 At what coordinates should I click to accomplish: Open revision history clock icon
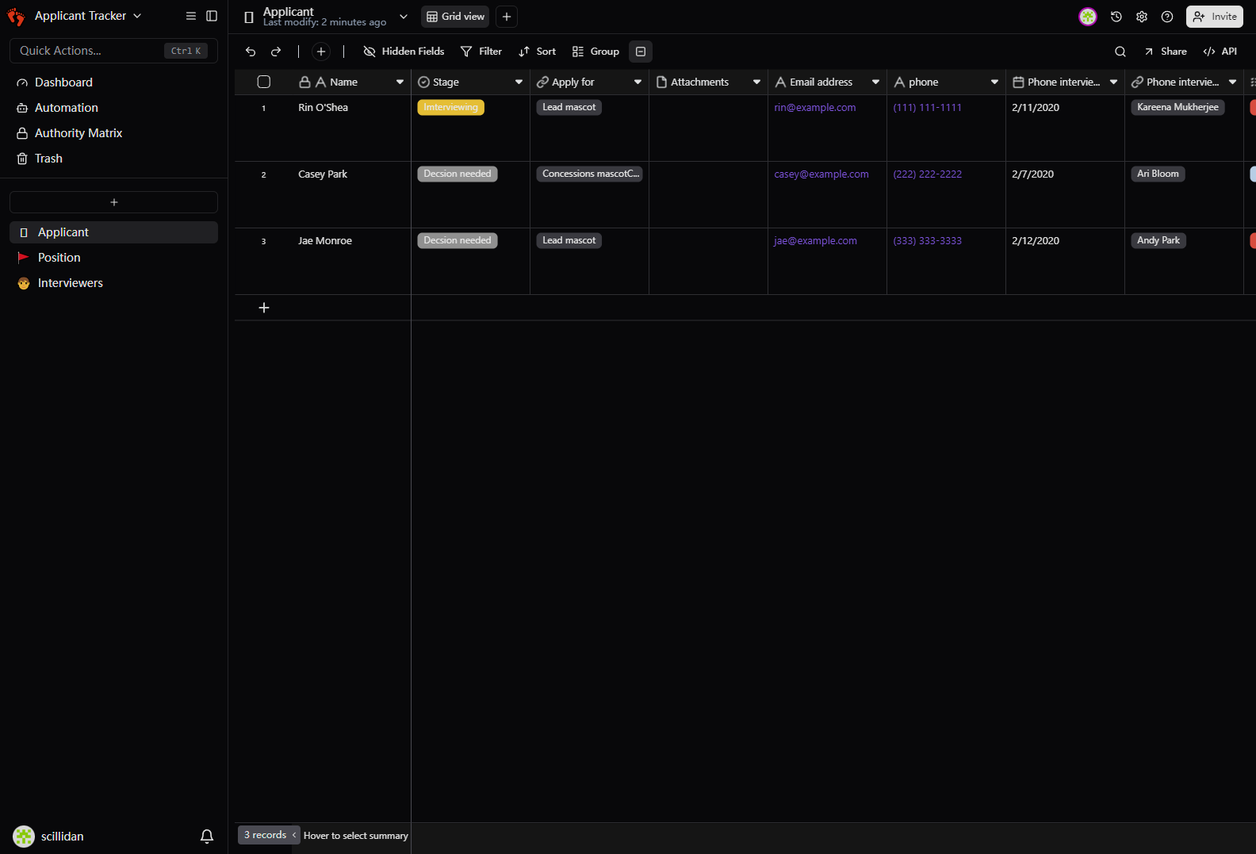(1116, 17)
